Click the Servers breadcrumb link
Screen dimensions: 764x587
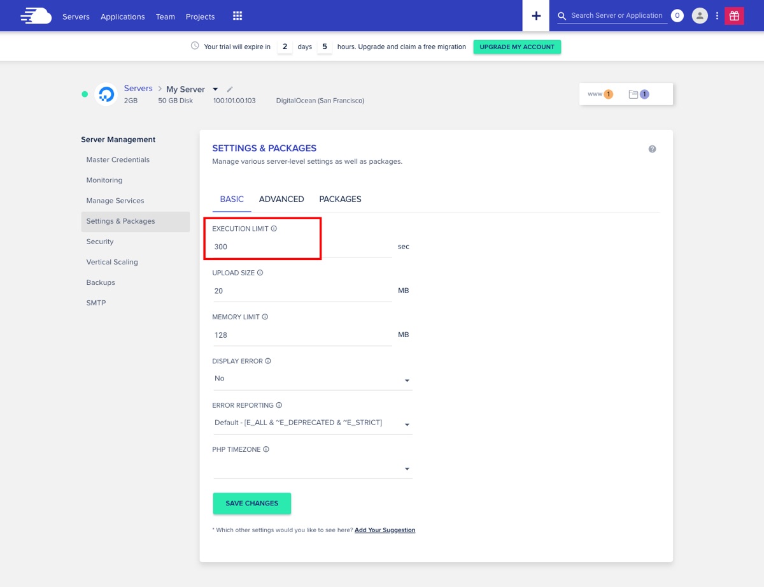[x=138, y=89]
